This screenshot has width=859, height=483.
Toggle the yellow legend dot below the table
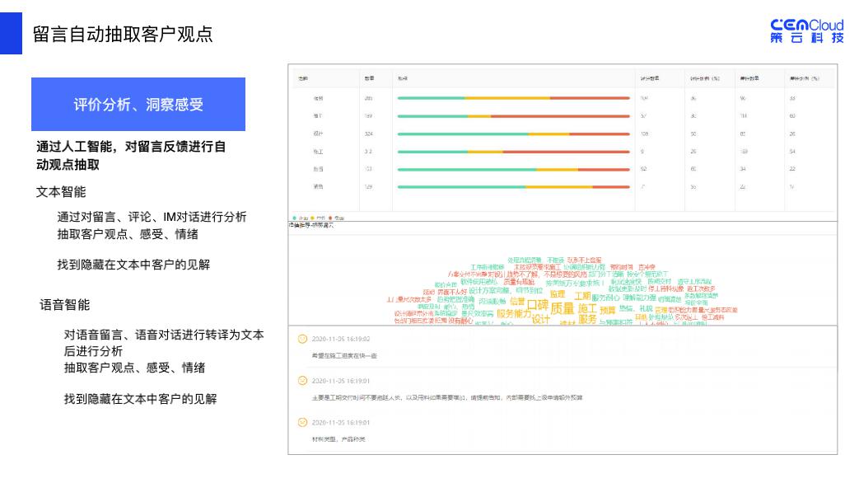[314, 217]
